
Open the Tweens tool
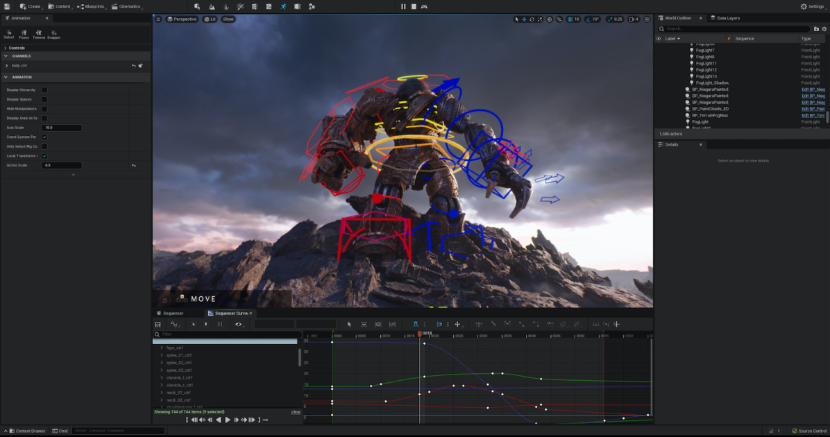point(39,35)
